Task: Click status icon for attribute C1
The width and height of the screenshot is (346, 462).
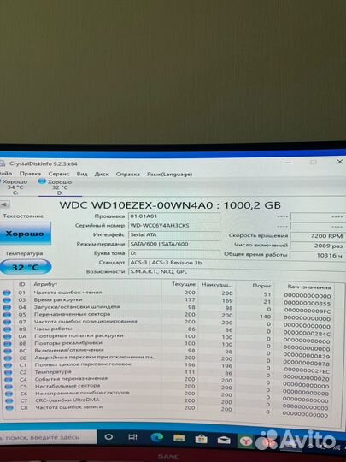Action: (x=9, y=365)
